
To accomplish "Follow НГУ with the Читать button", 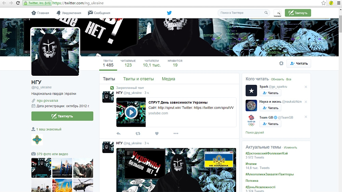I will (x=299, y=64).
